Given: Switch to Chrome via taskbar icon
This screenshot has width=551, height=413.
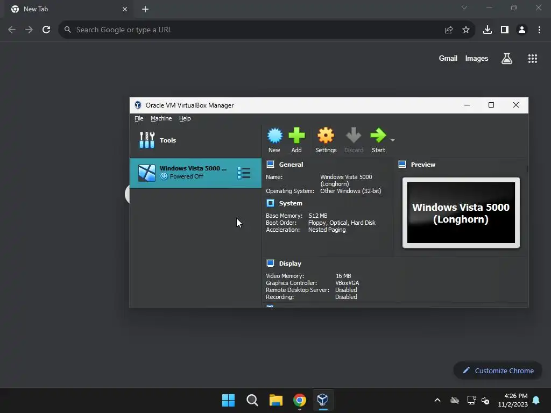Looking at the screenshot, I should pyautogui.click(x=299, y=400).
